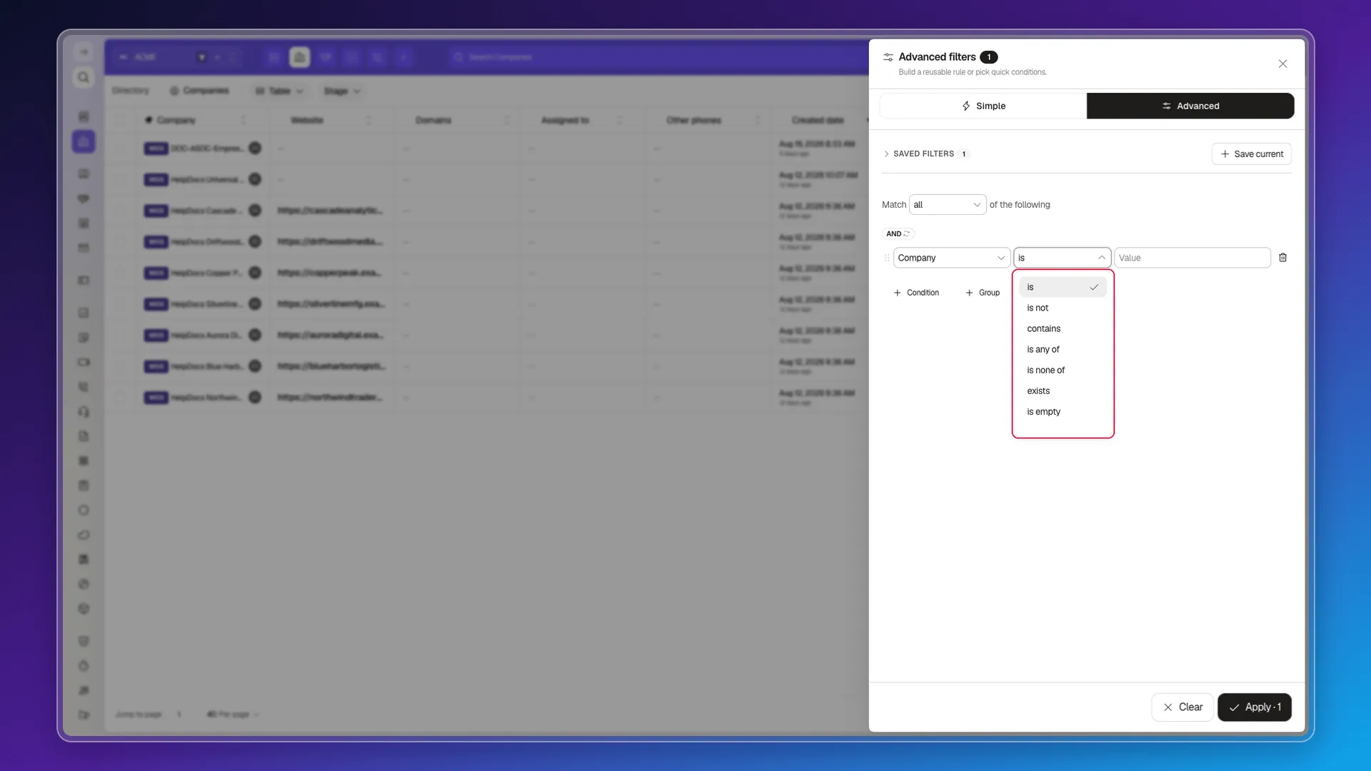Close the Advanced filters panel
This screenshot has width=1371, height=771.
click(x=1282, y=64)
